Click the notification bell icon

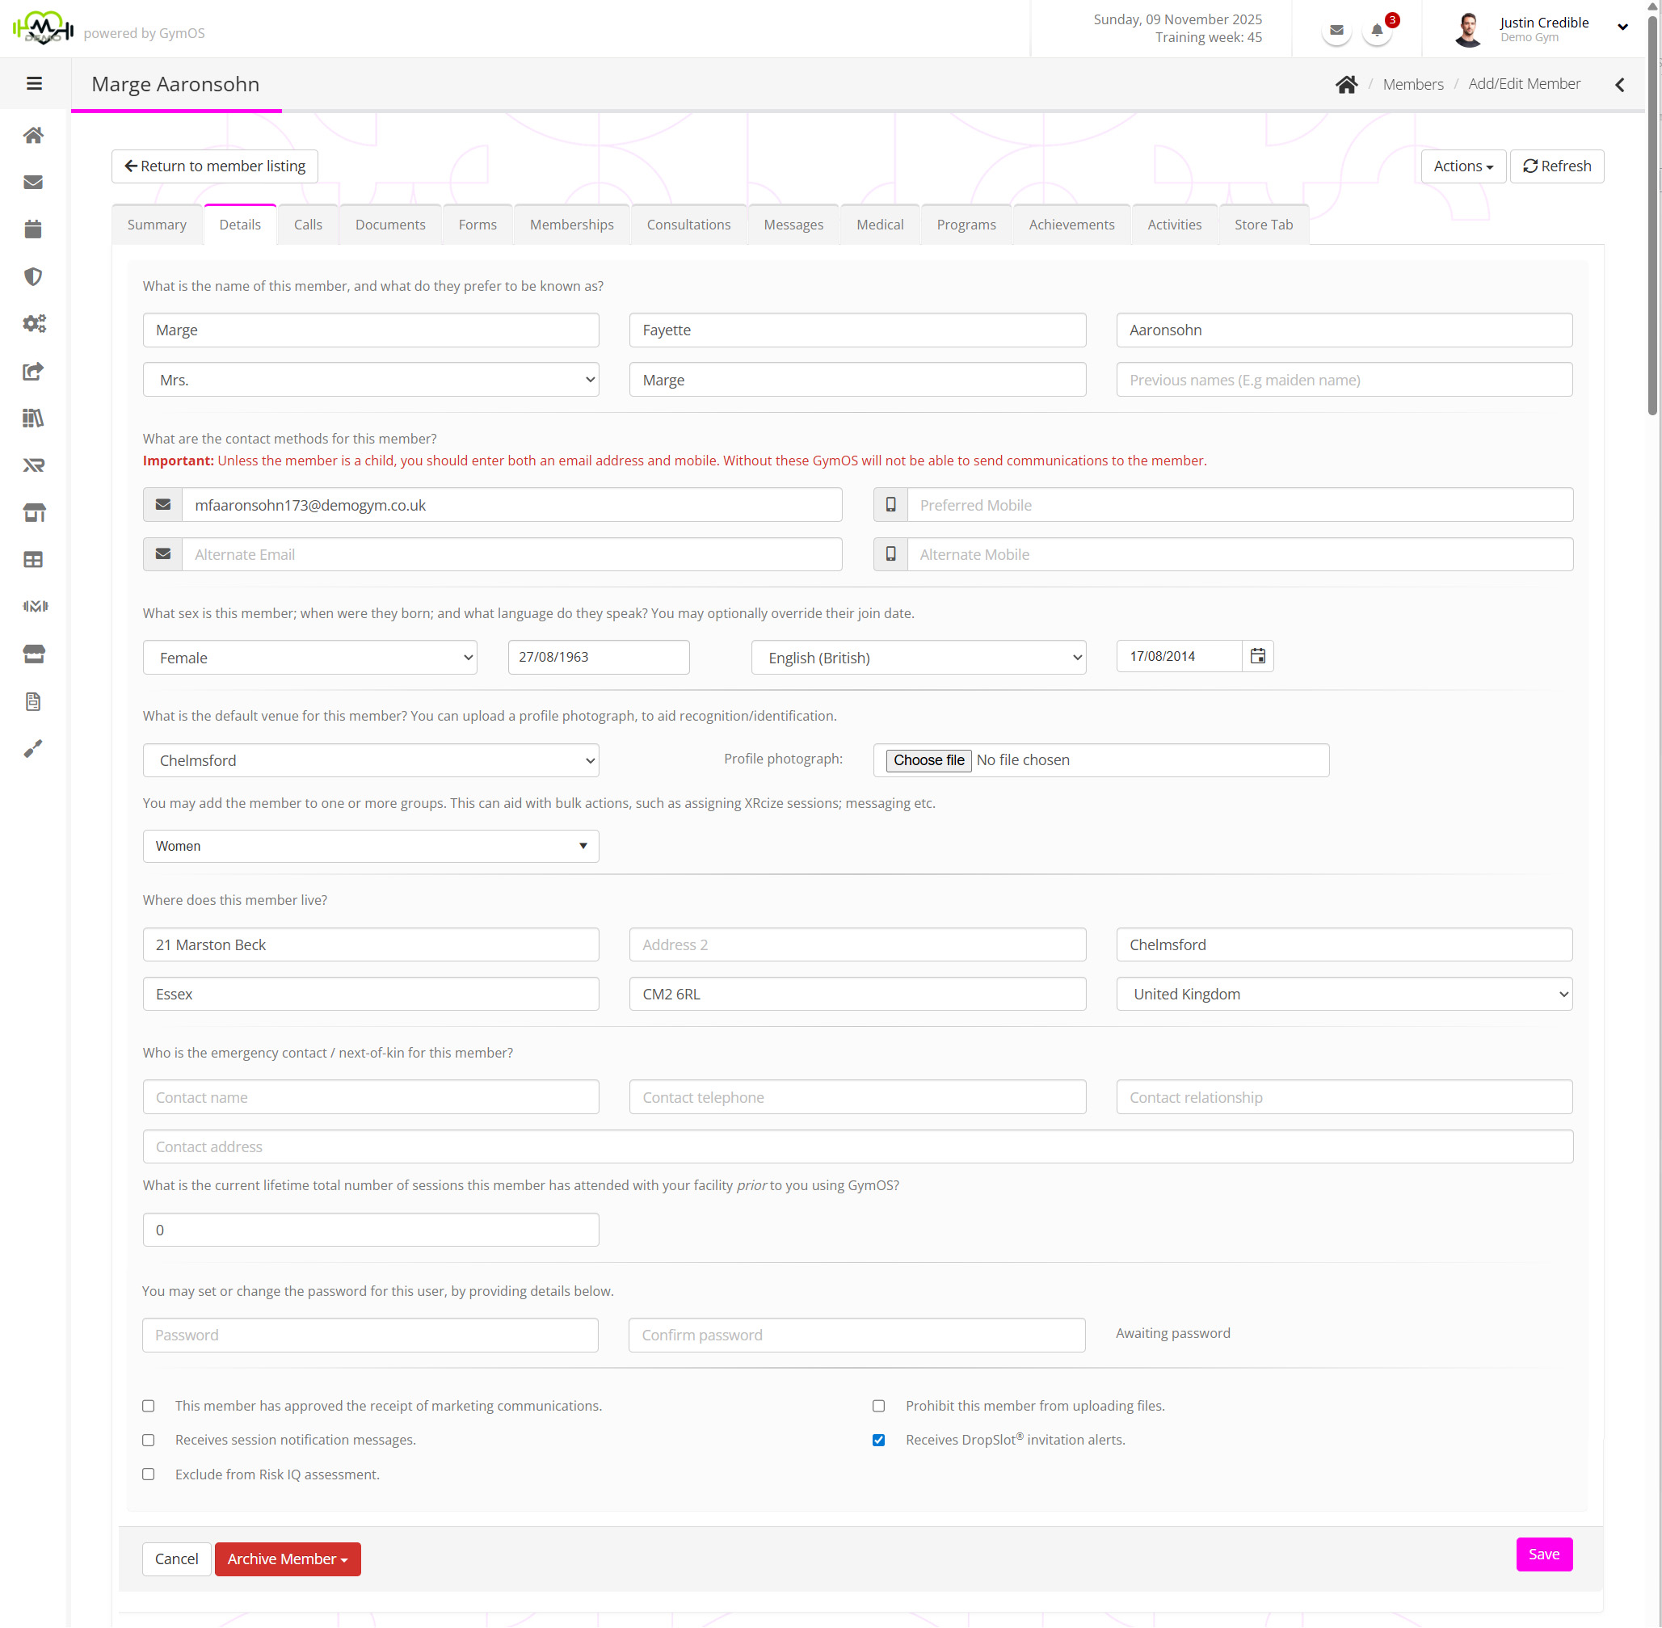tap(1377, 31)
